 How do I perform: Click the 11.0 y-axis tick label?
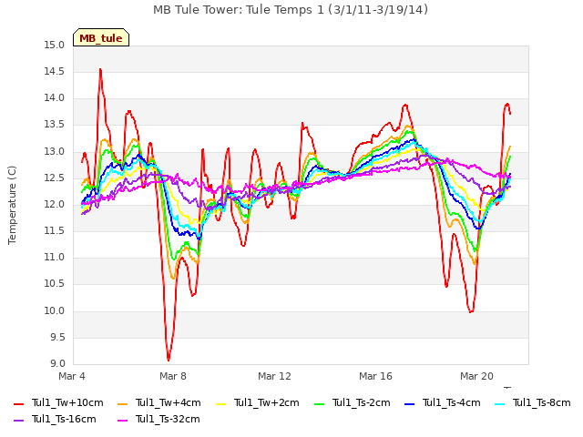55,258
